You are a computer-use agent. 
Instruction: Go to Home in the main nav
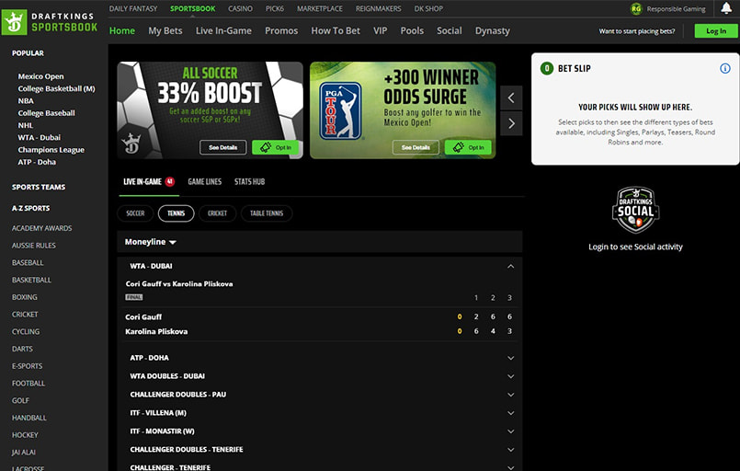pyautogui.click(x=122, y=30)
